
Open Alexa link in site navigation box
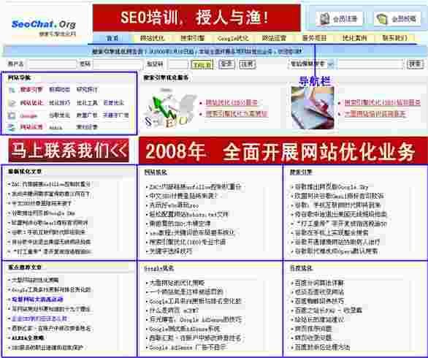56,128
